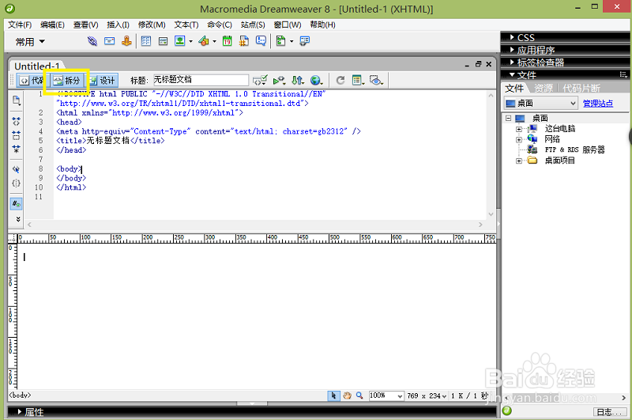Click the Balance Braces icon
This screenshot has width=632, height=420.
[16, 183]
